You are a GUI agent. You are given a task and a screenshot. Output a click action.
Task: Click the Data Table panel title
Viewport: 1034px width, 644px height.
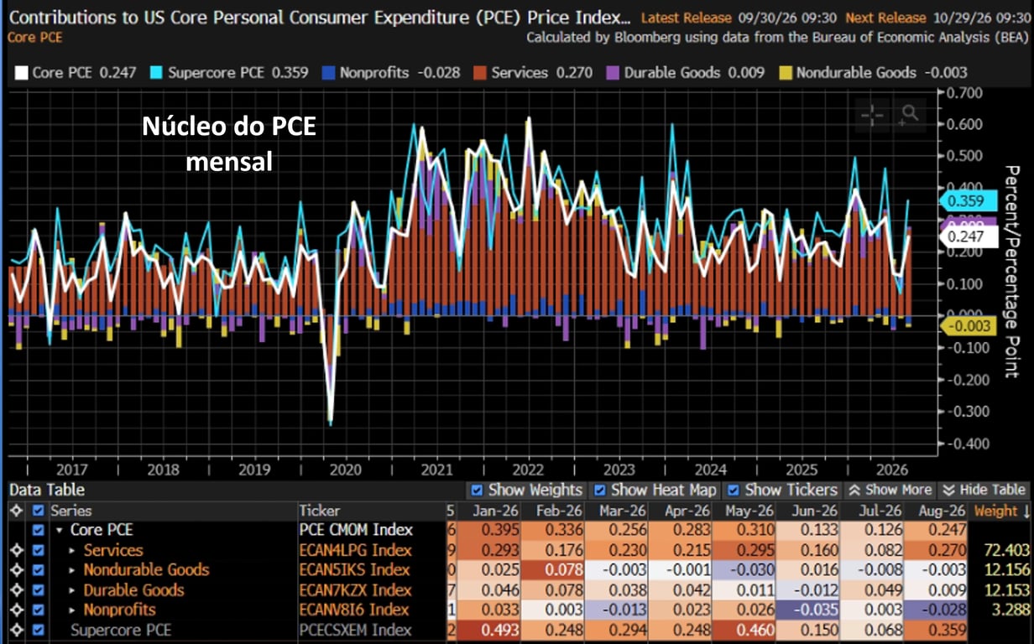pos(47,490)
